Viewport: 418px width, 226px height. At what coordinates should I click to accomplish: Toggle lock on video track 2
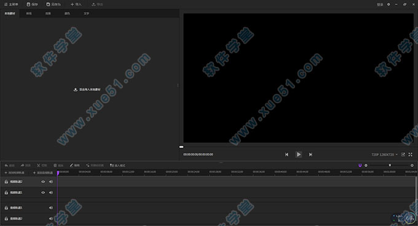6,182
